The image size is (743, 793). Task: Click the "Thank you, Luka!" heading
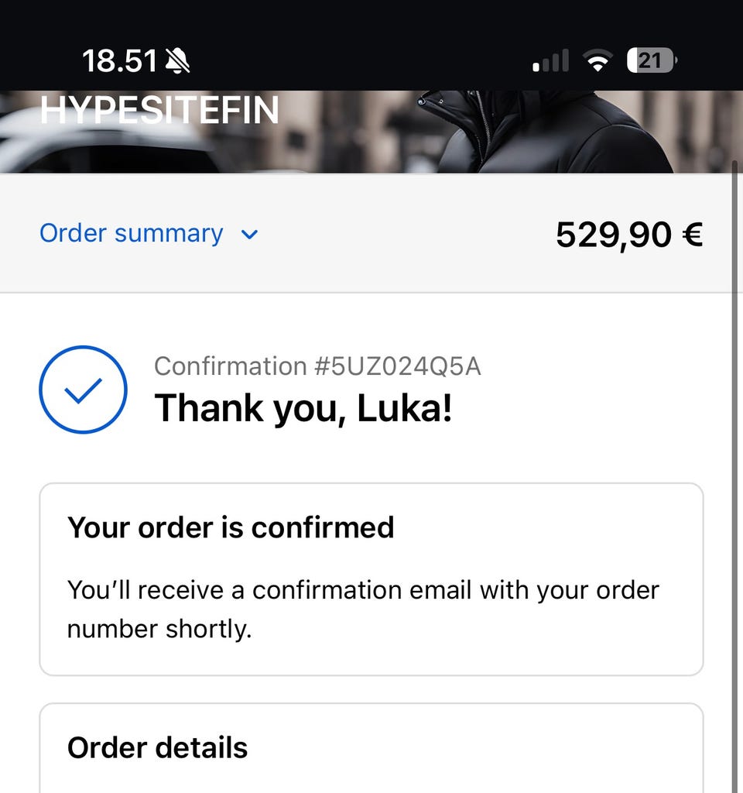click(303, 407)
